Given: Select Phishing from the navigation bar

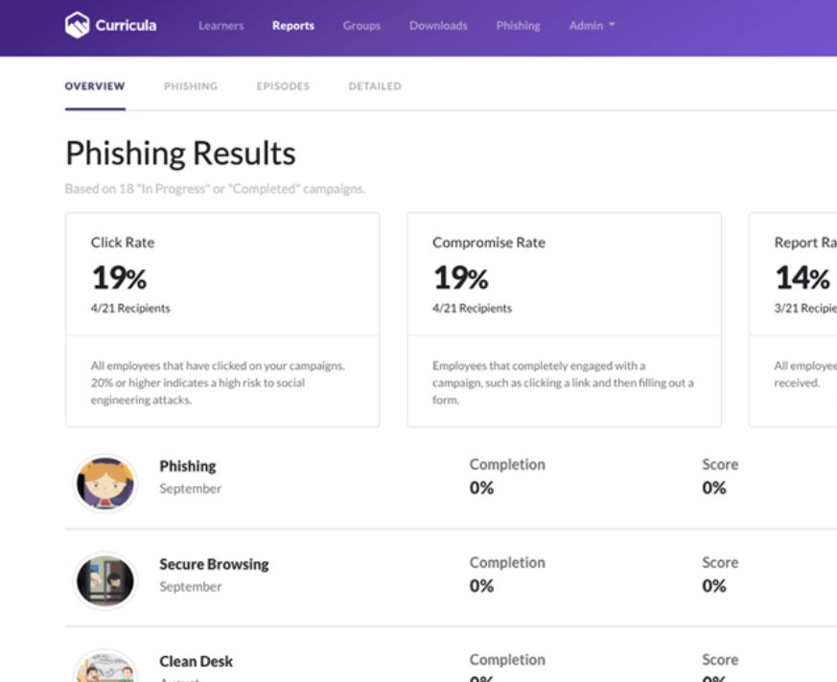Looking at the screenshot, I should coord(518,26).
